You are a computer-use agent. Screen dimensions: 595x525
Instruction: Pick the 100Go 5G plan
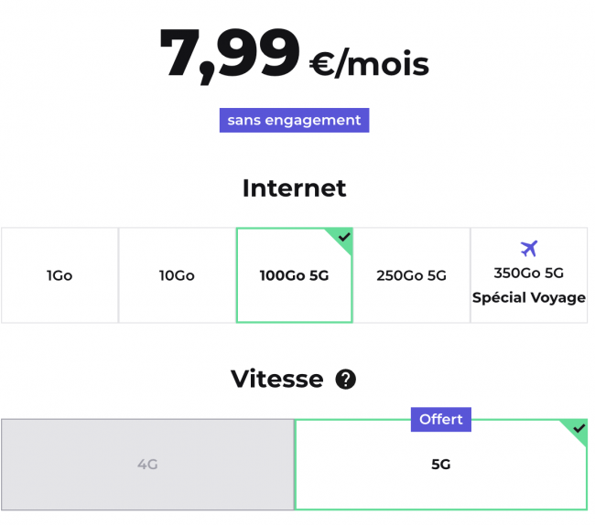click(294, 275)
